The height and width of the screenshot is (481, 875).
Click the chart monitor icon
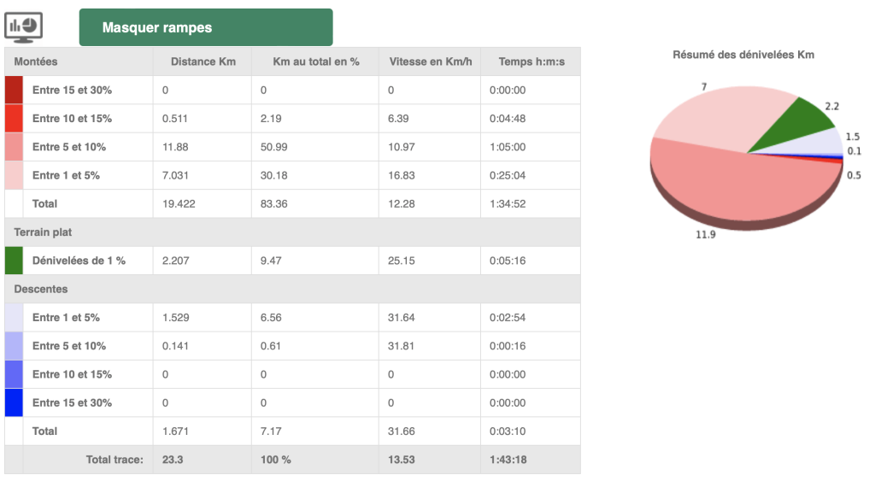pos(25,27)
